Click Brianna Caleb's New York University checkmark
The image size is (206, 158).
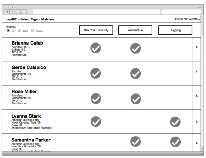click(95, 48)
